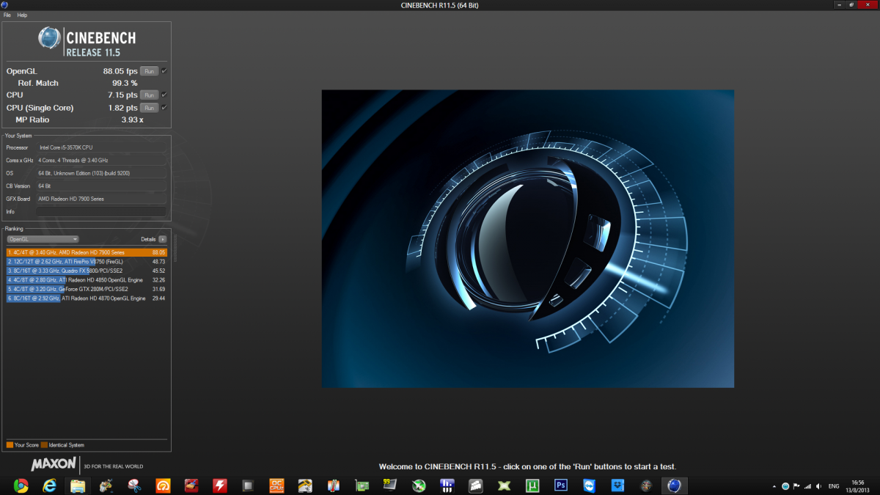
Task: Open network signal tray icon
Action: click(807, 486)
